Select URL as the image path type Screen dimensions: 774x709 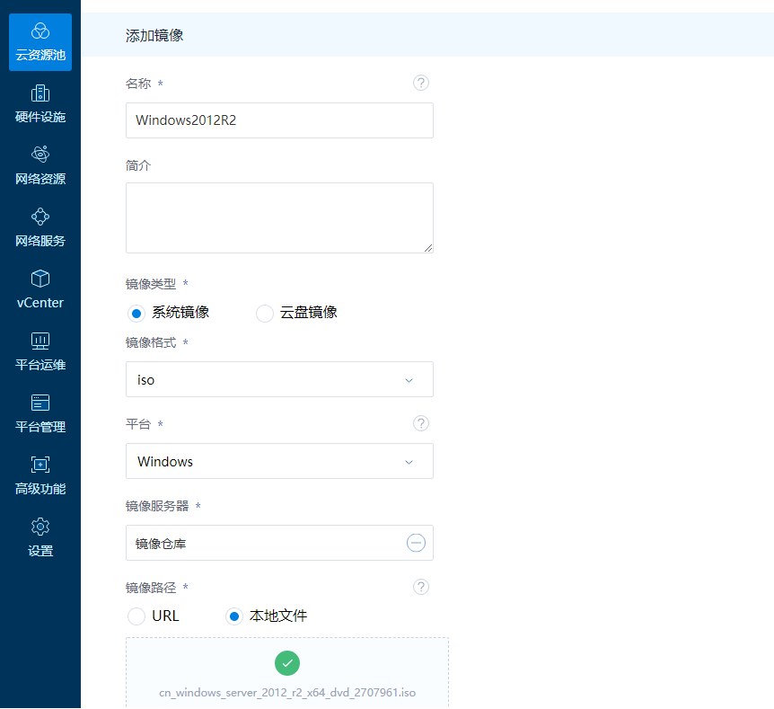pos(136,616)
